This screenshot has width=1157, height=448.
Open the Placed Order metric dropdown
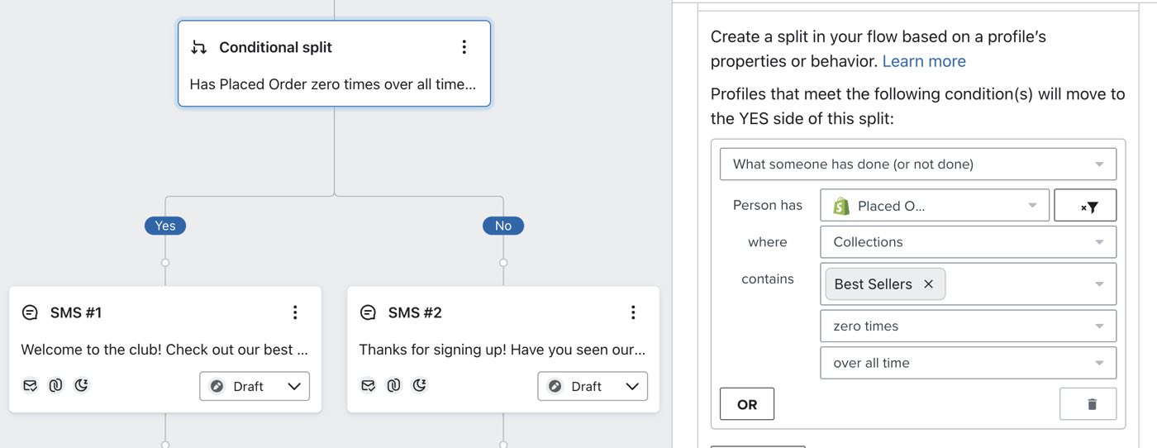point(934,206)
